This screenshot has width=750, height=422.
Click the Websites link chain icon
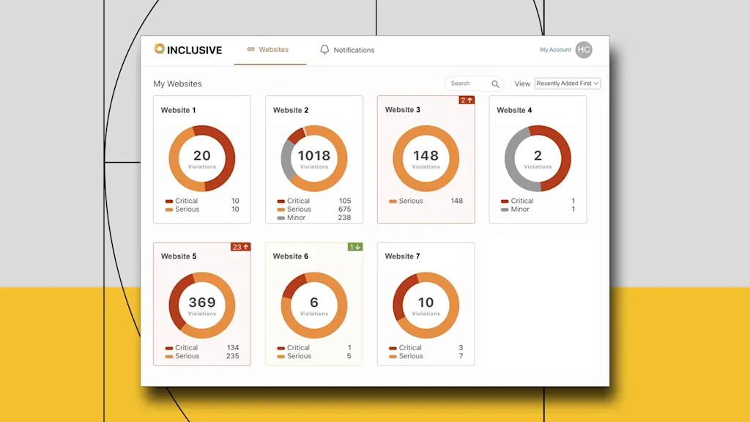[x=250, y=50]
